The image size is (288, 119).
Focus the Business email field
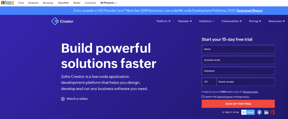coord(238,60)
